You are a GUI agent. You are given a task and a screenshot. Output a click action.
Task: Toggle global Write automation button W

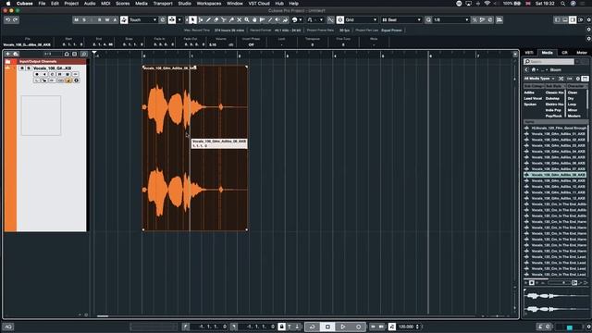107,19
